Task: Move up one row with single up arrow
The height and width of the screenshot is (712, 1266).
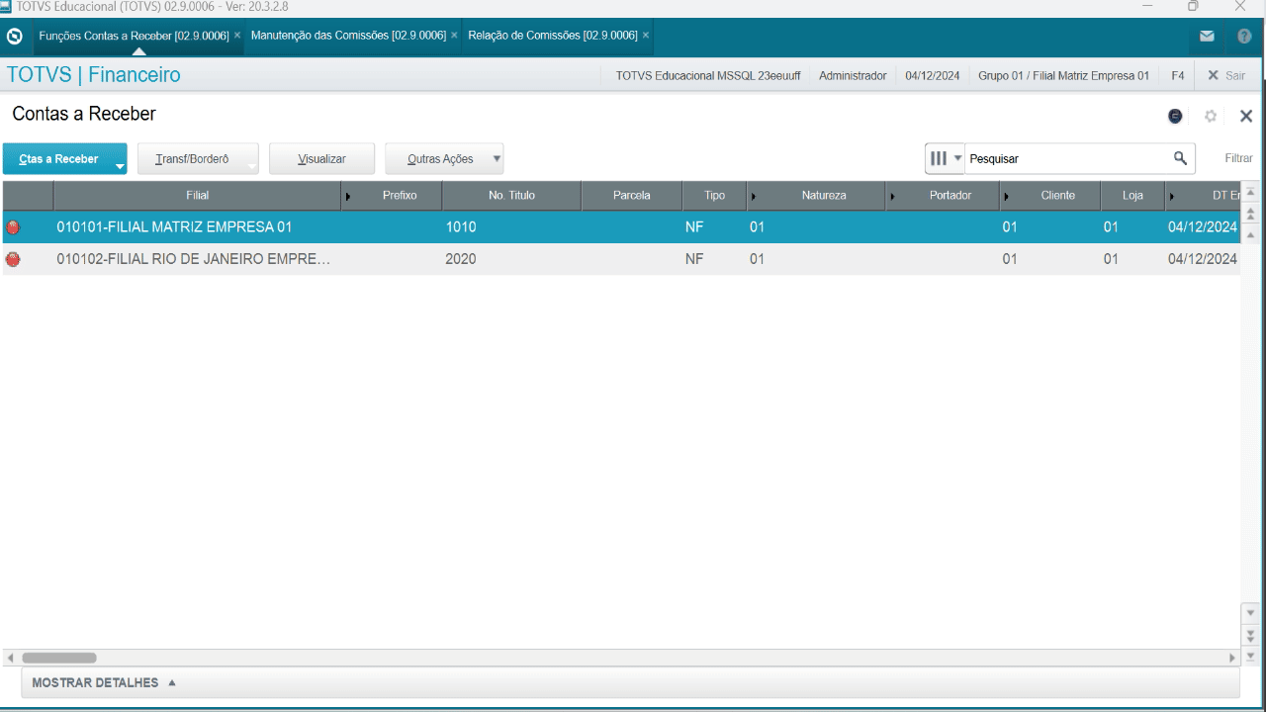Action: point(1250,235)
